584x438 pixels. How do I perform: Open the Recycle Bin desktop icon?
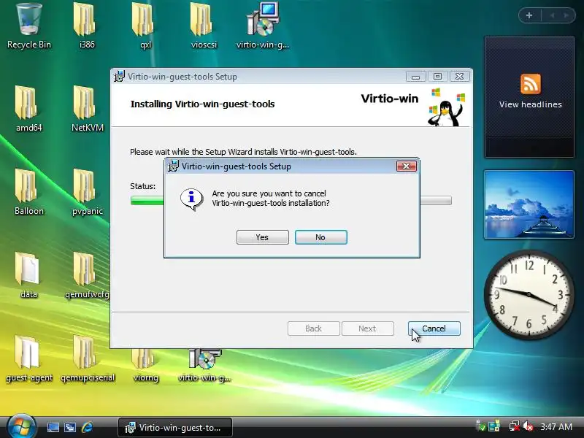(x=28, y=26)
